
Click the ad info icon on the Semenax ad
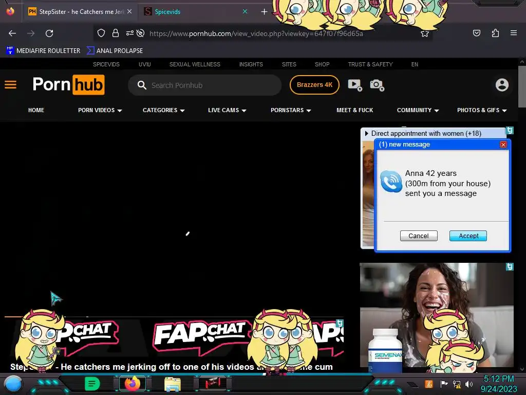pyautogui.click(x=510, y=267)
